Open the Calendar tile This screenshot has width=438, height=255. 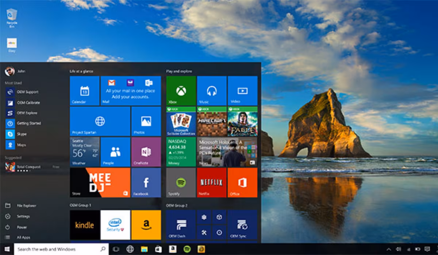coord(85,91)
